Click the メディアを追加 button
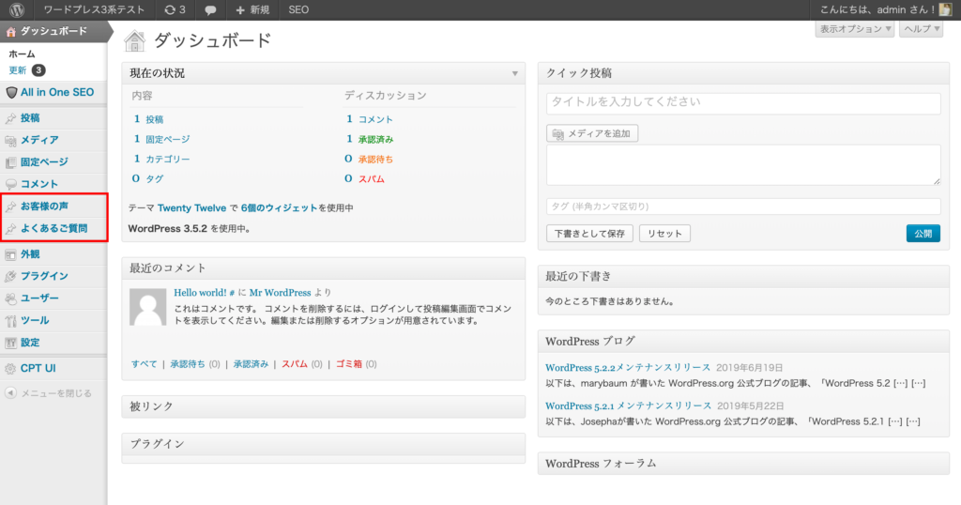Screen dimensions: 961x505 point(592,133)
